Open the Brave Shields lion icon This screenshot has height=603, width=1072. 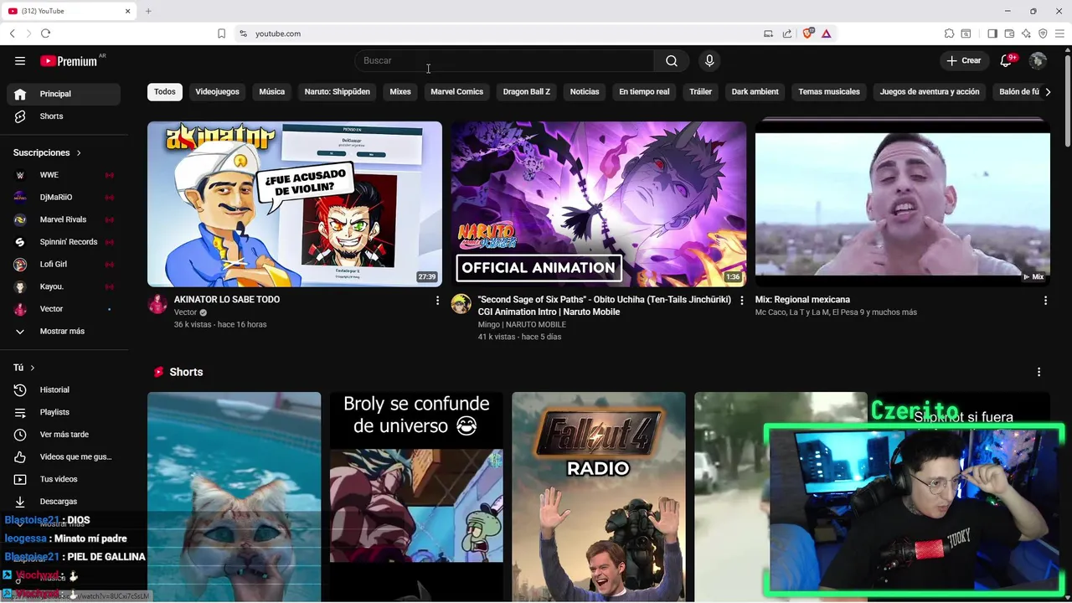pyautogui.click(x=808, y=33)
